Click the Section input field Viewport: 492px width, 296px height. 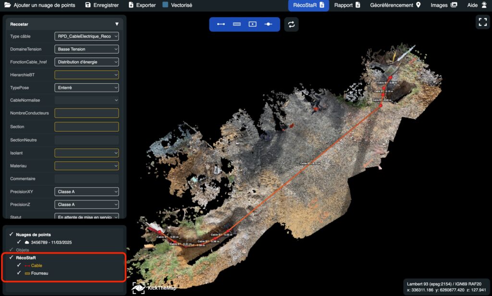click(86, 126)
